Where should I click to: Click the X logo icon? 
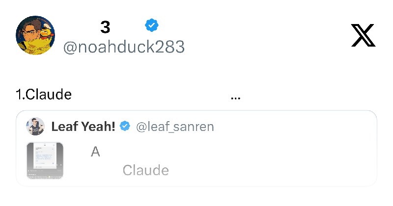coord(363,35)
